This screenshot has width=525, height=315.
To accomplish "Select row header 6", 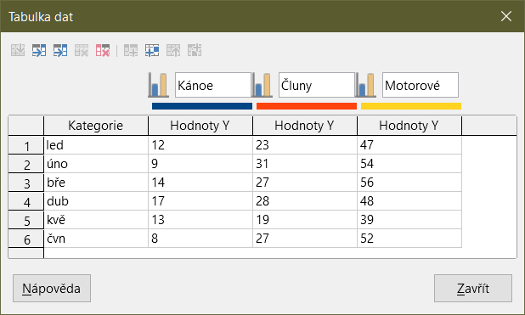I will point(26,239).
